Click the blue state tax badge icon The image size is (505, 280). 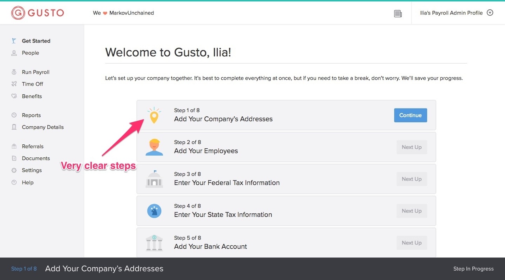[x=154, y=211]
